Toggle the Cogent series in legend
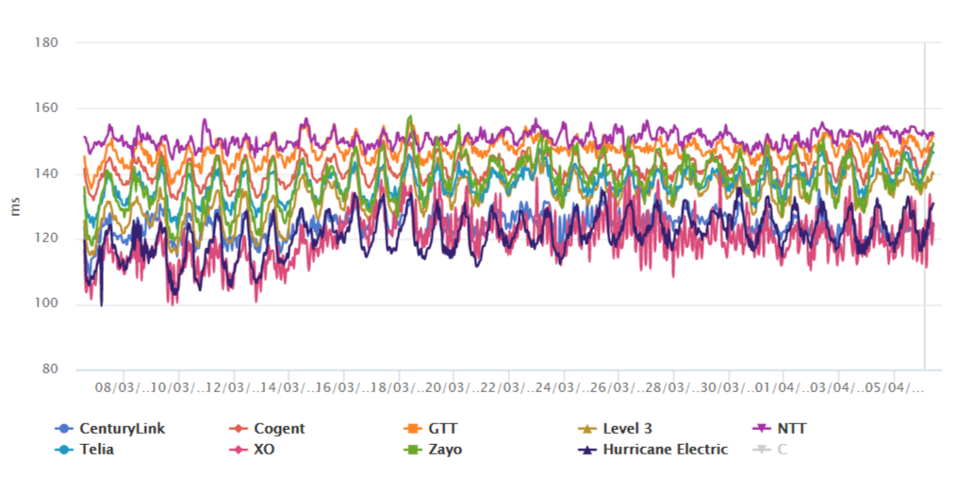 pos(267,429)
